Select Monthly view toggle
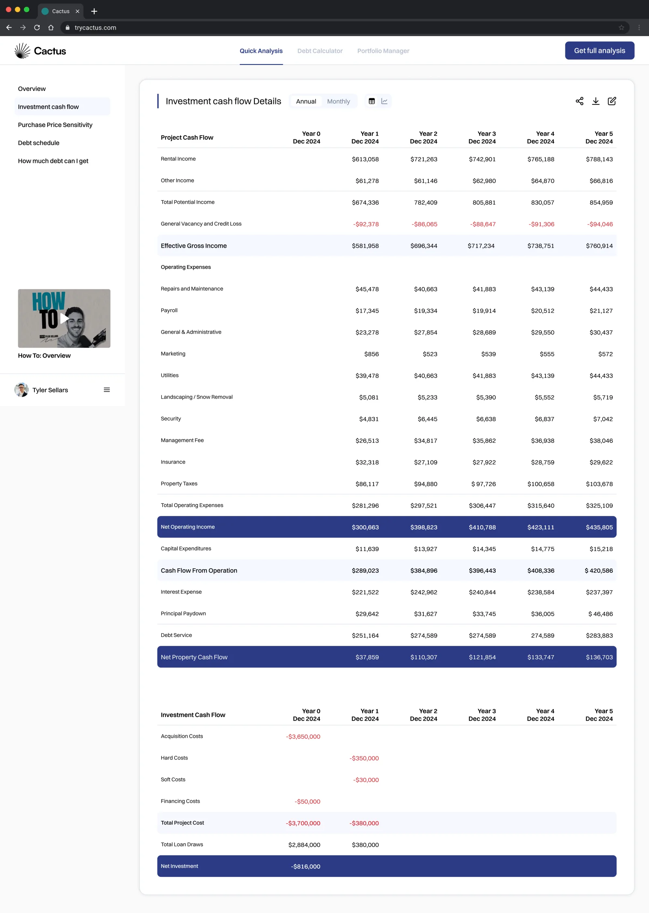This screenshot has width=649, height=913. (x=338, y=101)
